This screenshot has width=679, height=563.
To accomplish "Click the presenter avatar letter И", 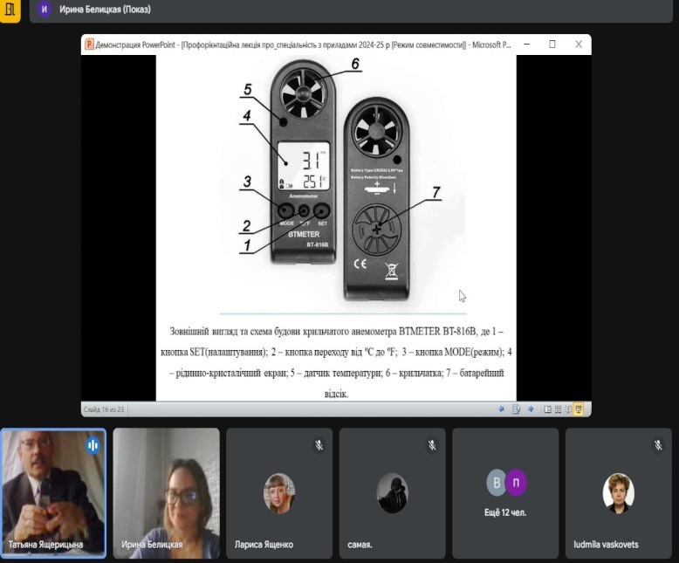I will (x=45, y=9).
